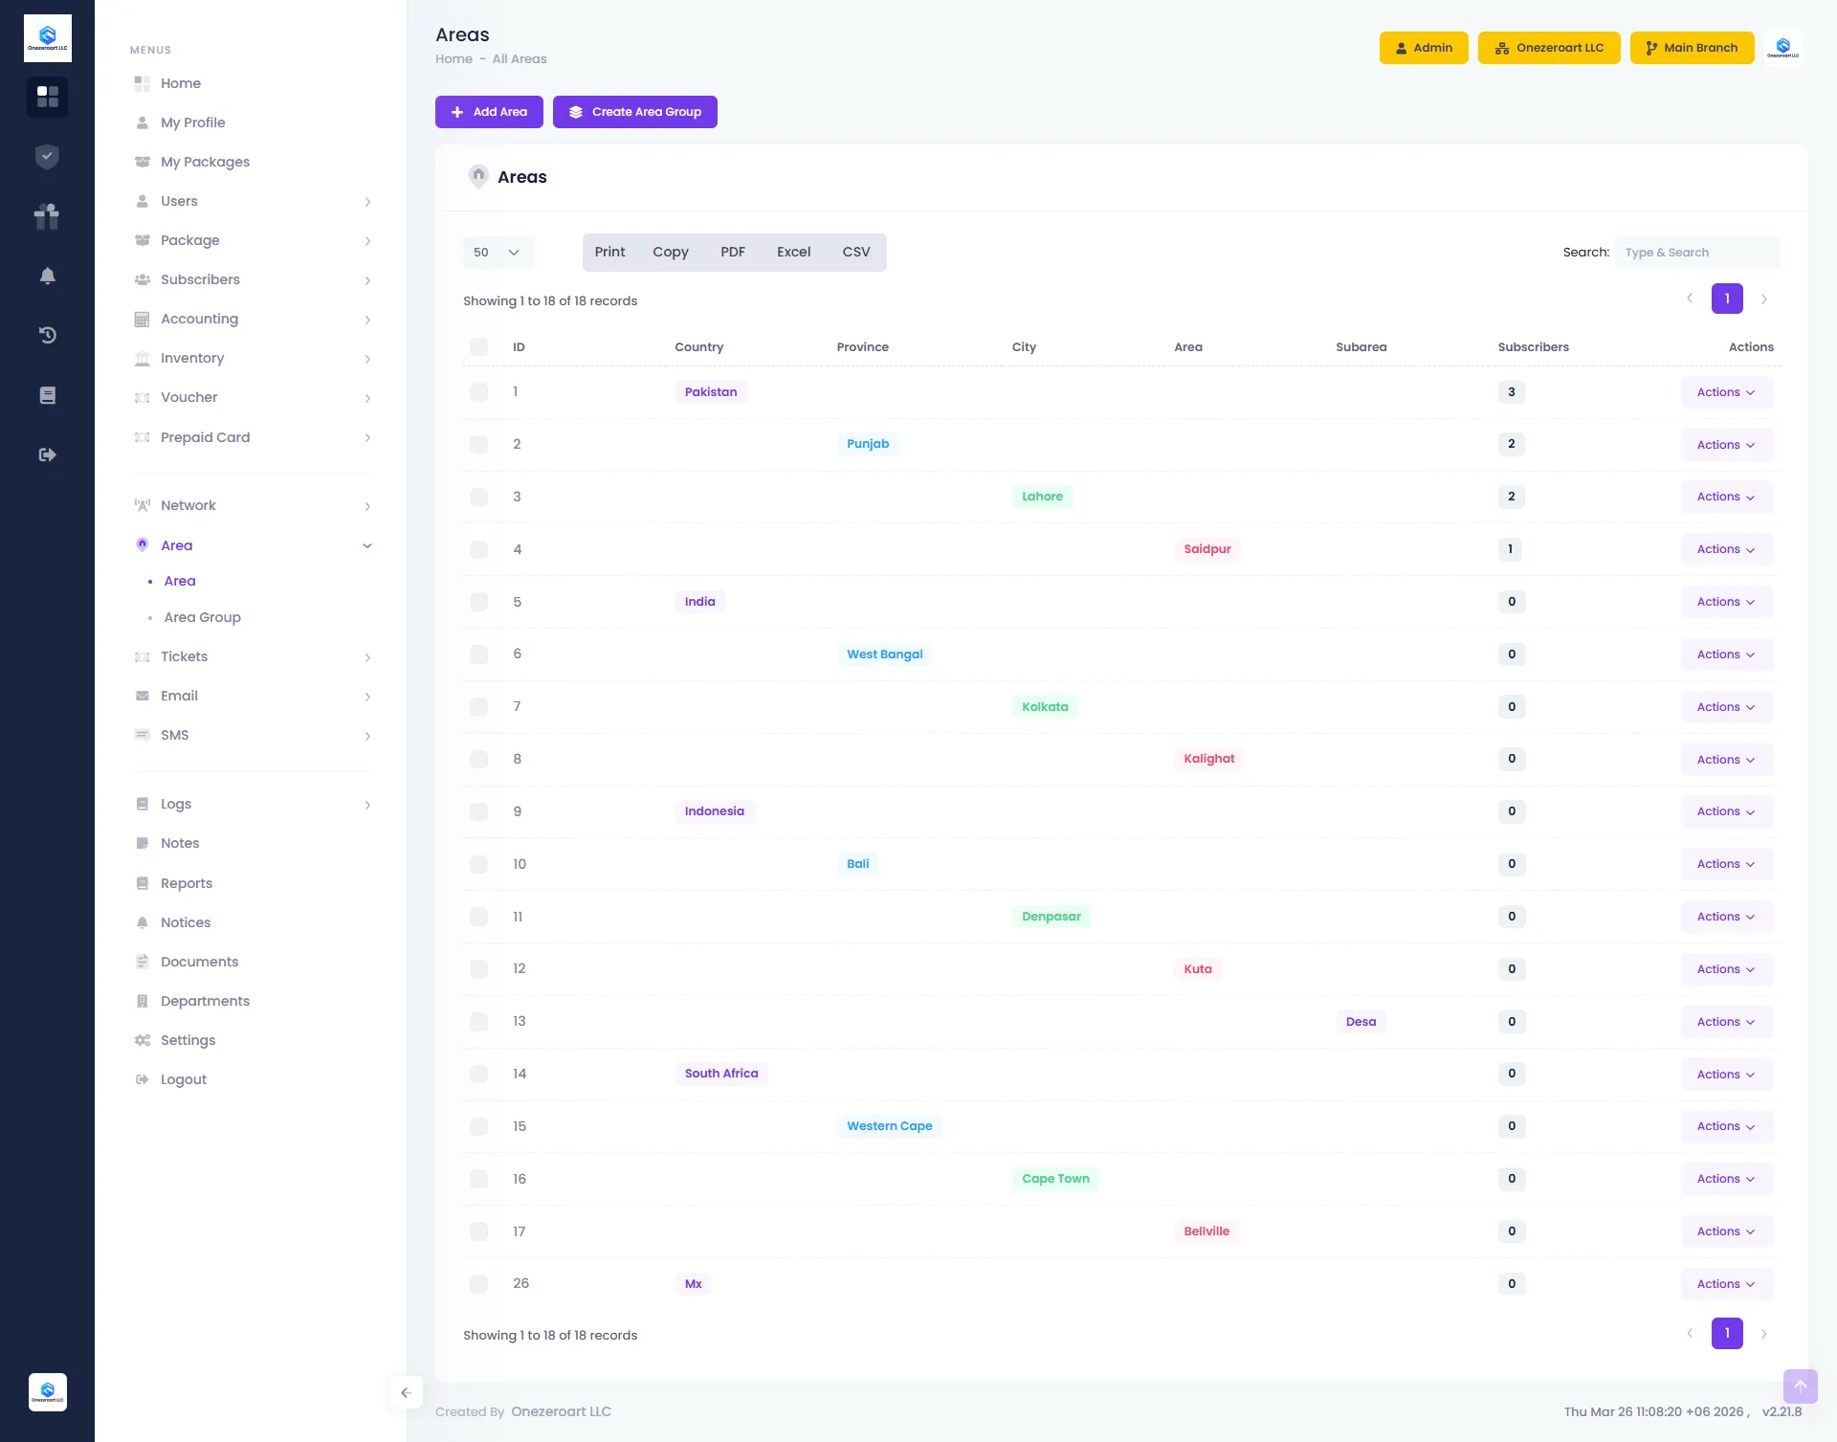
Task: Click scroll-to-top arrow button at bottom right
Action: (1800, 1386)
